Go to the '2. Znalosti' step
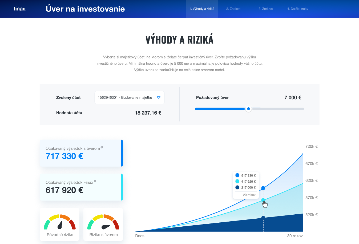Image resolution: width=359 pixels, height=244 pixels. 234,9
